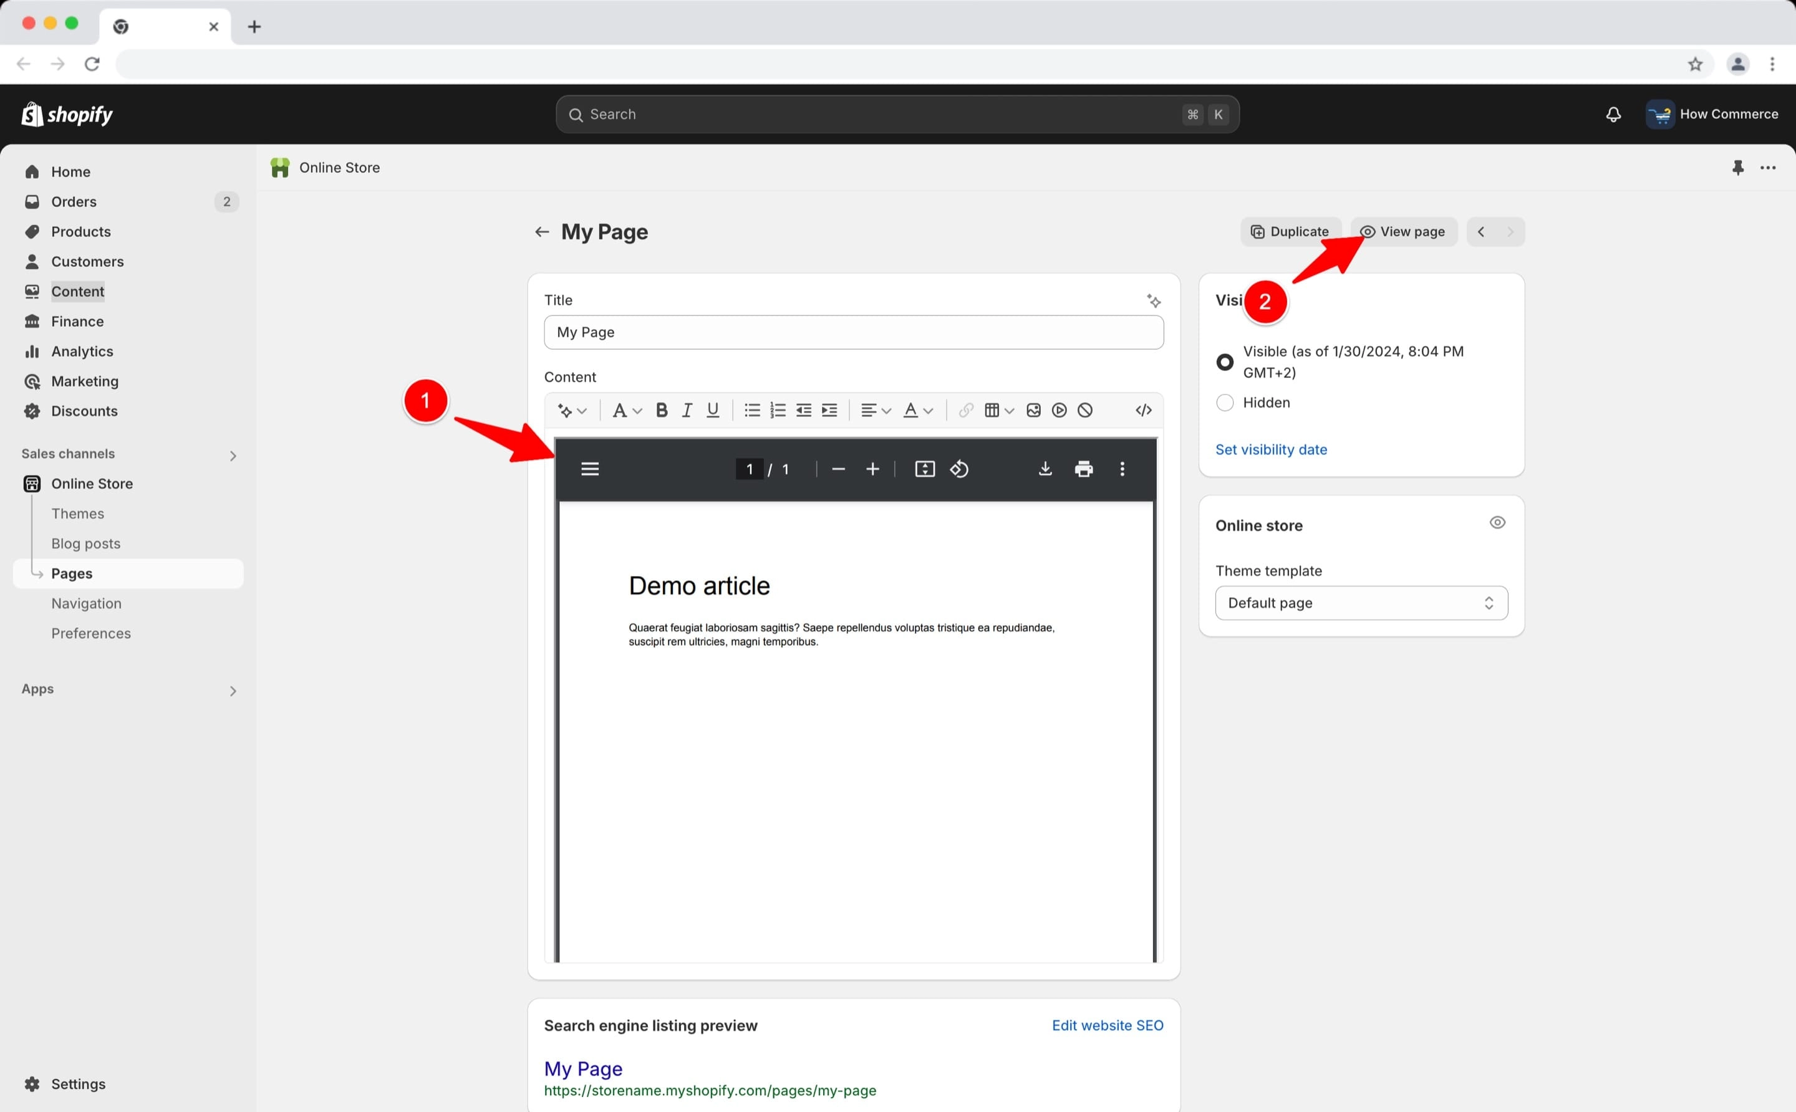Open the text alignment dropdown
Image resolution: width=1796 pixels, height=1112 pixels.
[876, 410]
